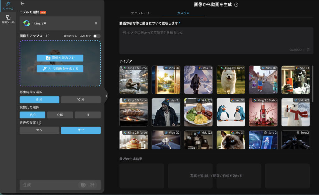Open the AIツール sidebar icon
The width and height of the screenshot is (319, 195).
8,6
